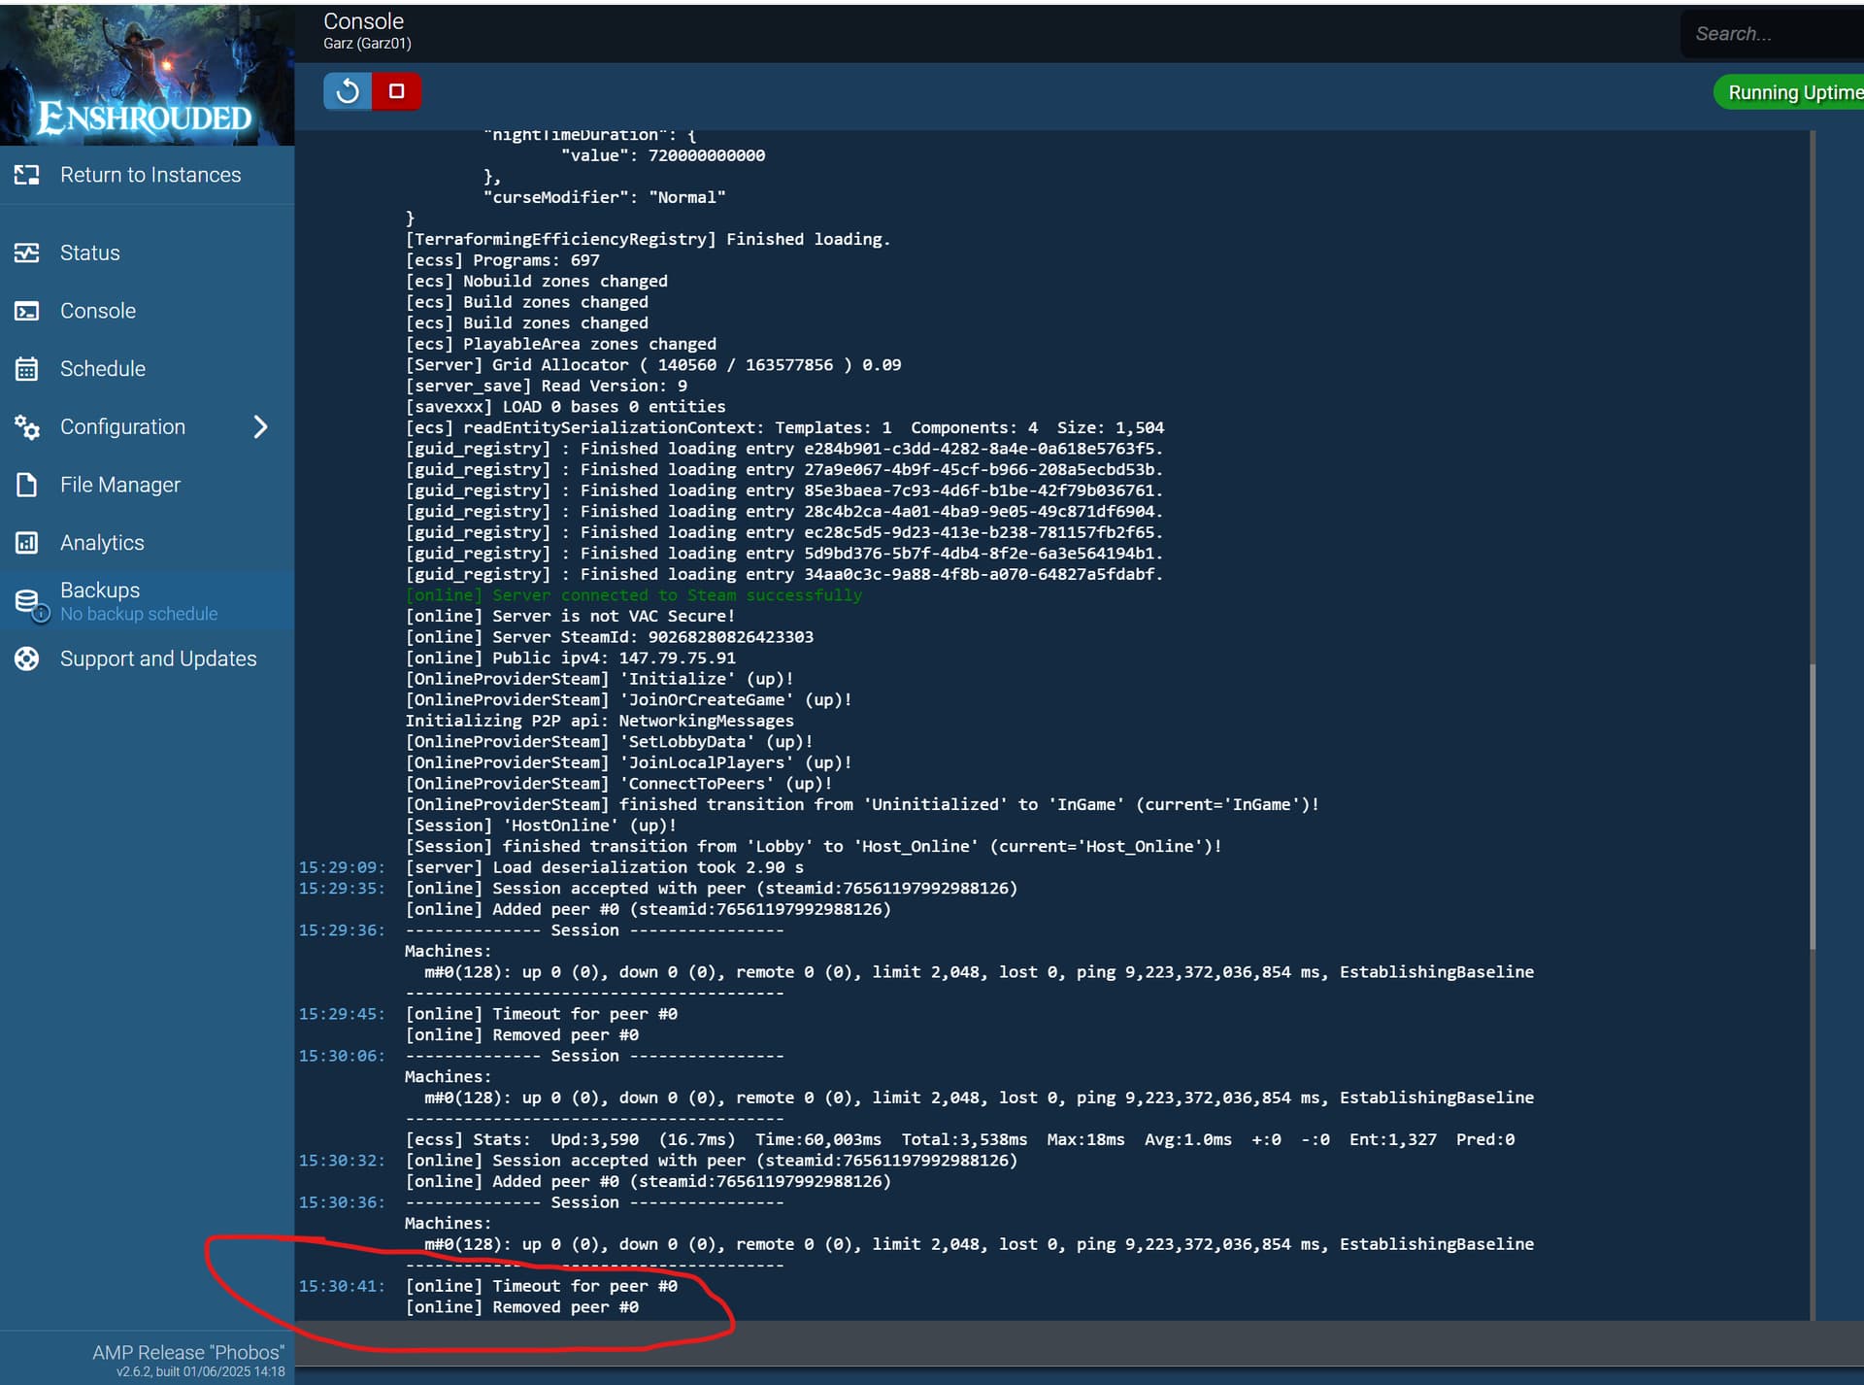
Task: Select File Manager in the sidebar
Action: point(120,485)
